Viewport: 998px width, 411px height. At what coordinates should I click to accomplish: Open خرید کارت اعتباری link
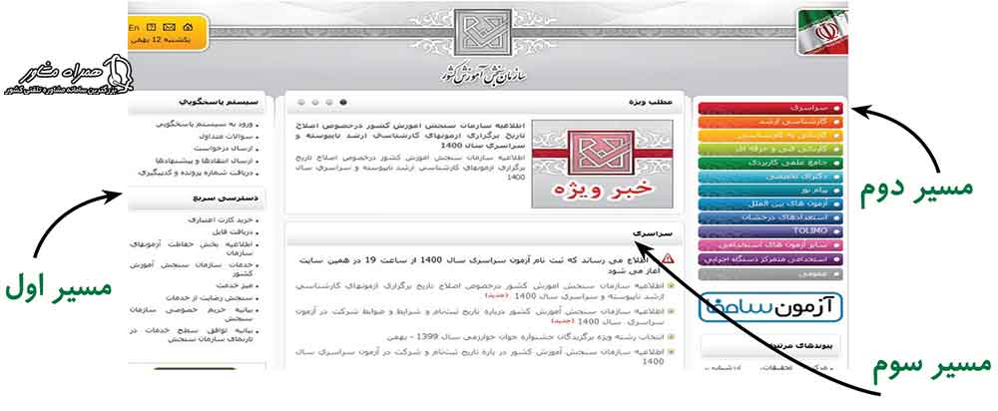[221, 220]
